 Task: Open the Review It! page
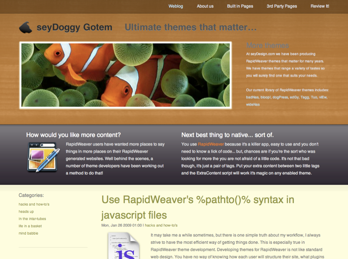tap(320, 6)
